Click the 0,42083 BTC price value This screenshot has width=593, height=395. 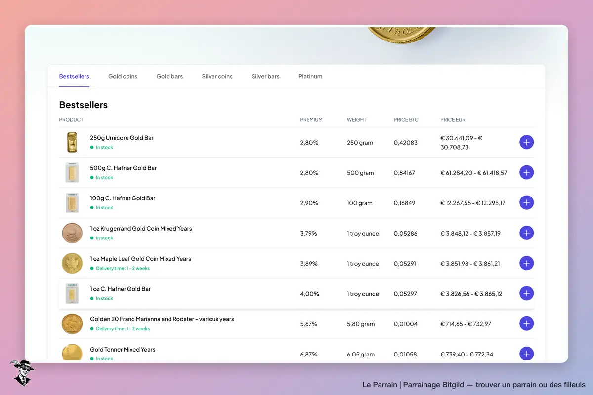(x=406, y=143)
